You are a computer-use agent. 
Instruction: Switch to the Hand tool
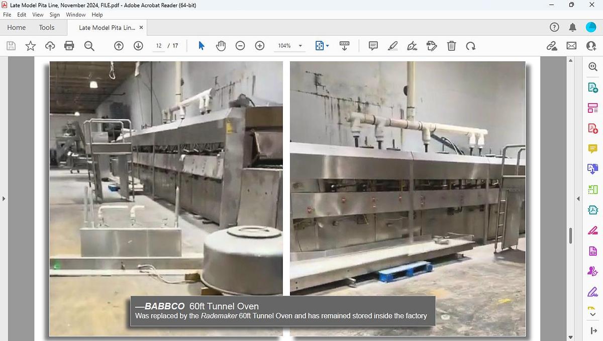coord(221,46)
